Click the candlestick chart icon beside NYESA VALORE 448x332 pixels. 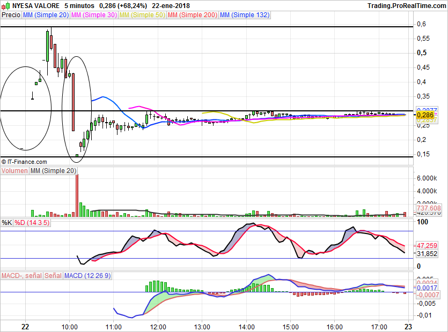click(x=6, y=6)
